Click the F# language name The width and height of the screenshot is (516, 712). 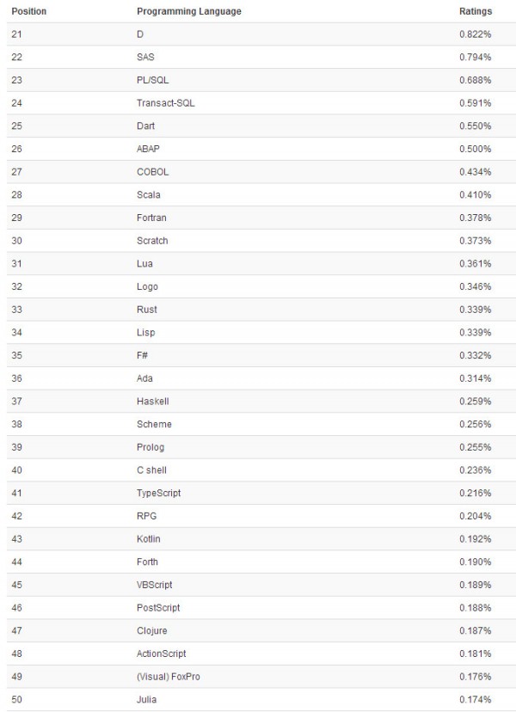[x=142, y=355]
